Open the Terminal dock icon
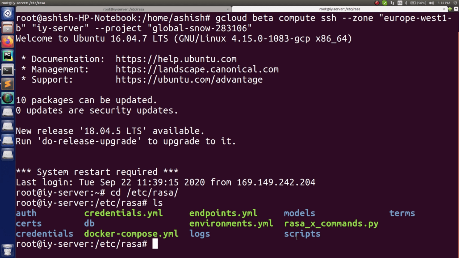Viewport: 459px width, 258px height. point(7,70)
